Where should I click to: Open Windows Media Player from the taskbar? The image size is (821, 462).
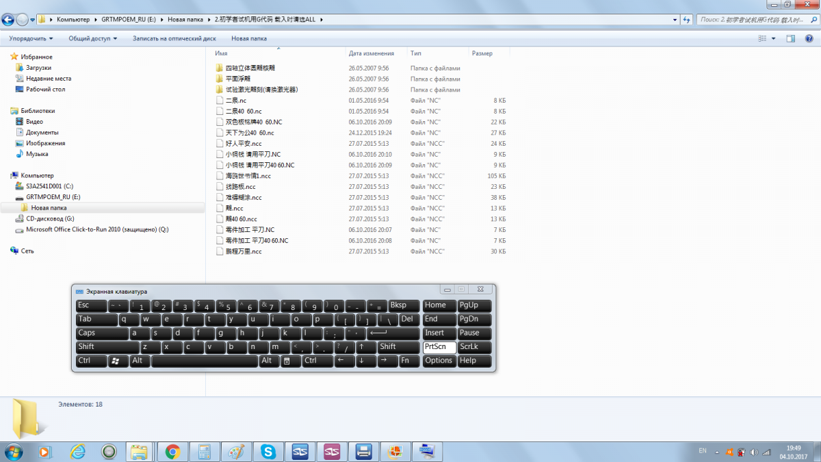pyautogui.click(x=45, y=452)
